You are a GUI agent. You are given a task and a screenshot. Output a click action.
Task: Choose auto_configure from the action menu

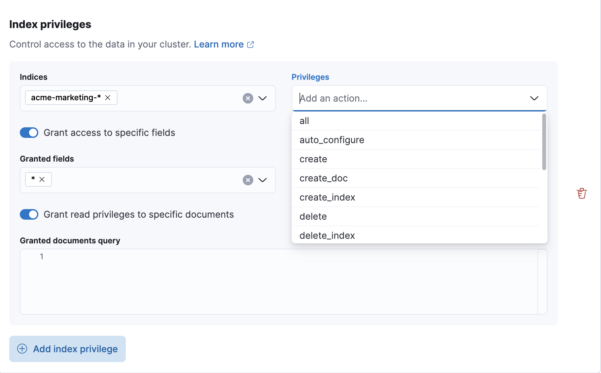click(x=332, y=140)
